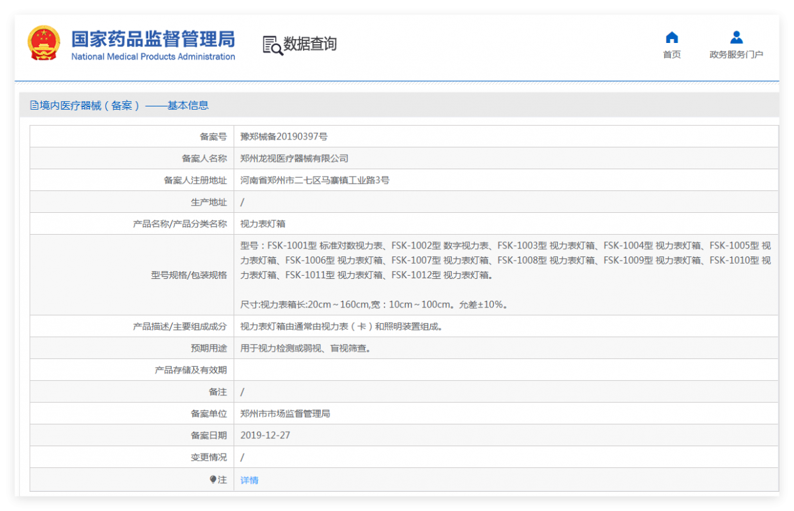Click the home house icon
Screen dimensions: 794x511
pos(672,38)
